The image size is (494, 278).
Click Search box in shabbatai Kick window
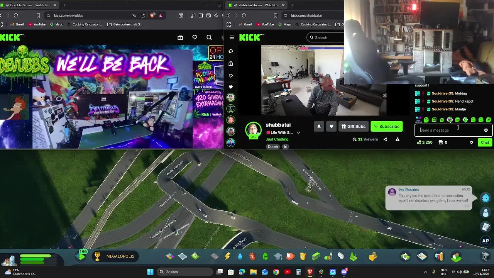tap(326, 37)
